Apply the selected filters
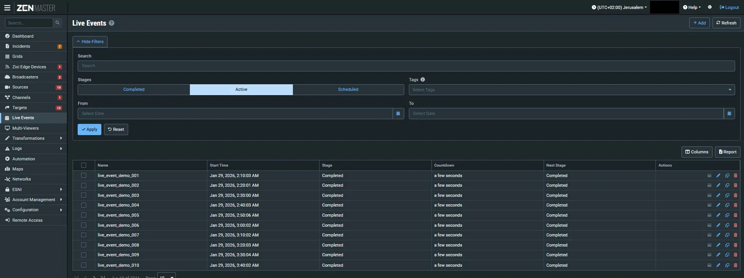The width and height of the screenshot is (744, 278). coord(89,129)
